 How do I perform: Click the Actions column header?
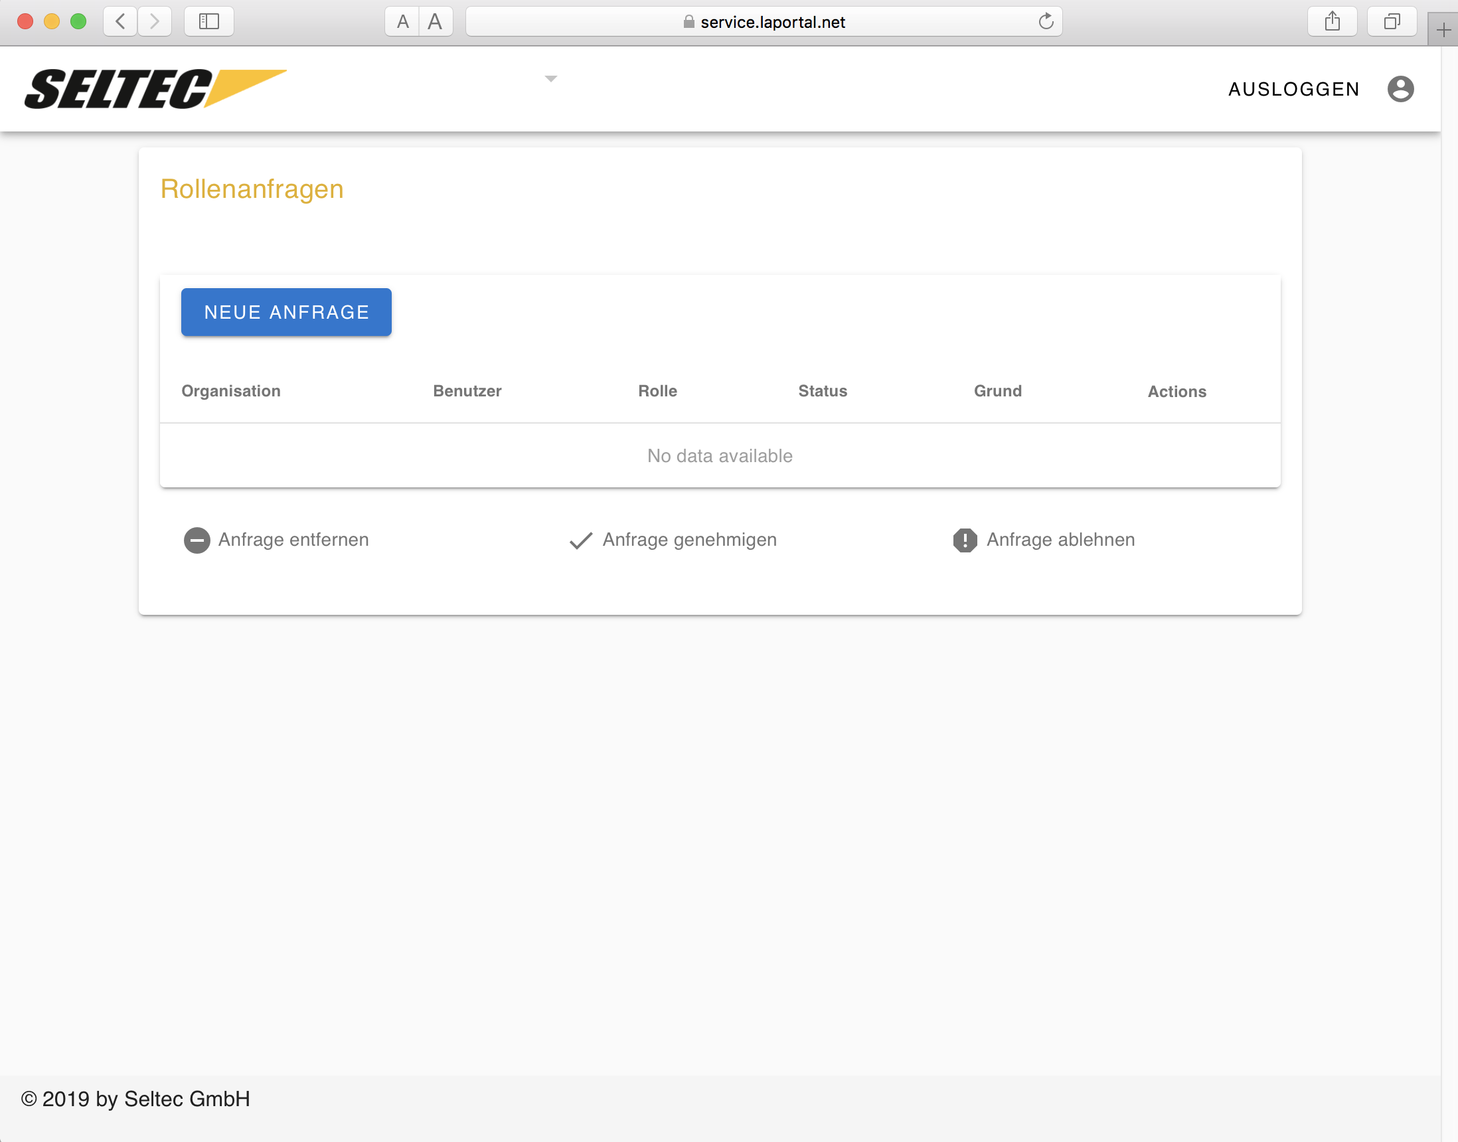click(1177, 392)
